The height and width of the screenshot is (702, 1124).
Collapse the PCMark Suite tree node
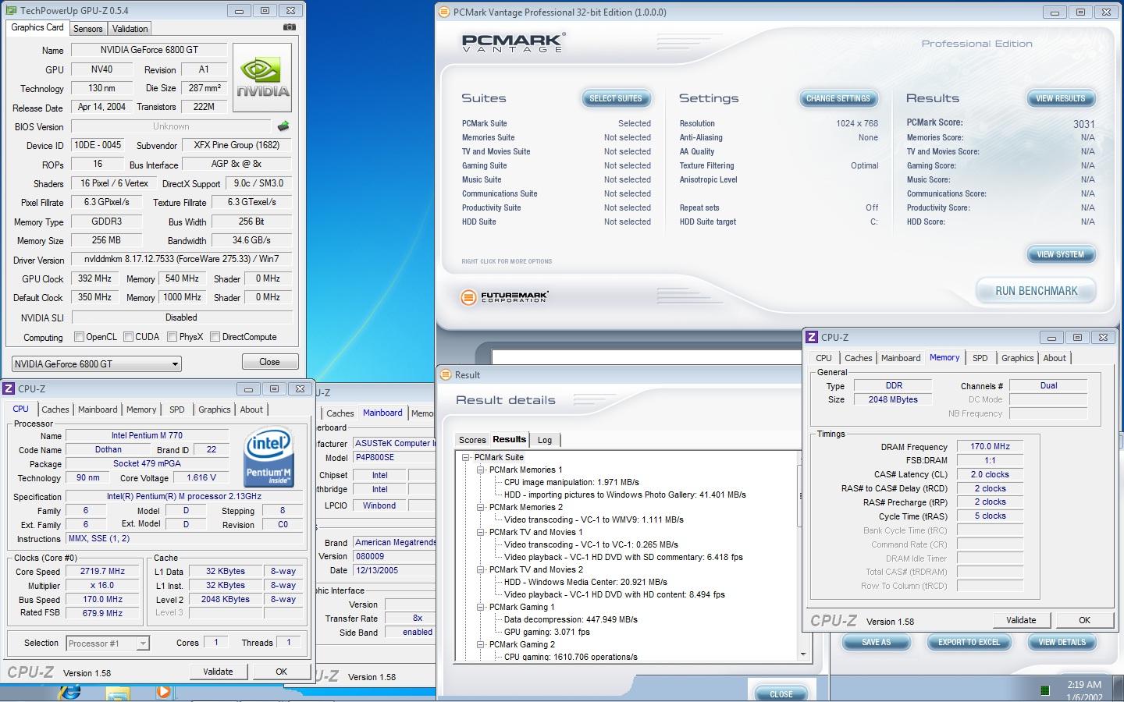(466, 458)
